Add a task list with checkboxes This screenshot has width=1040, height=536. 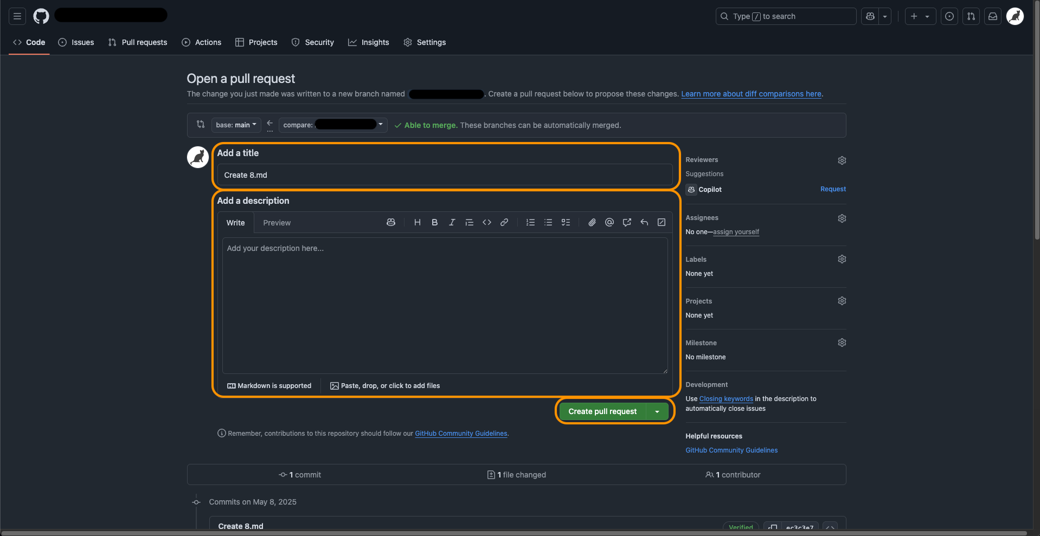(566, 222)
